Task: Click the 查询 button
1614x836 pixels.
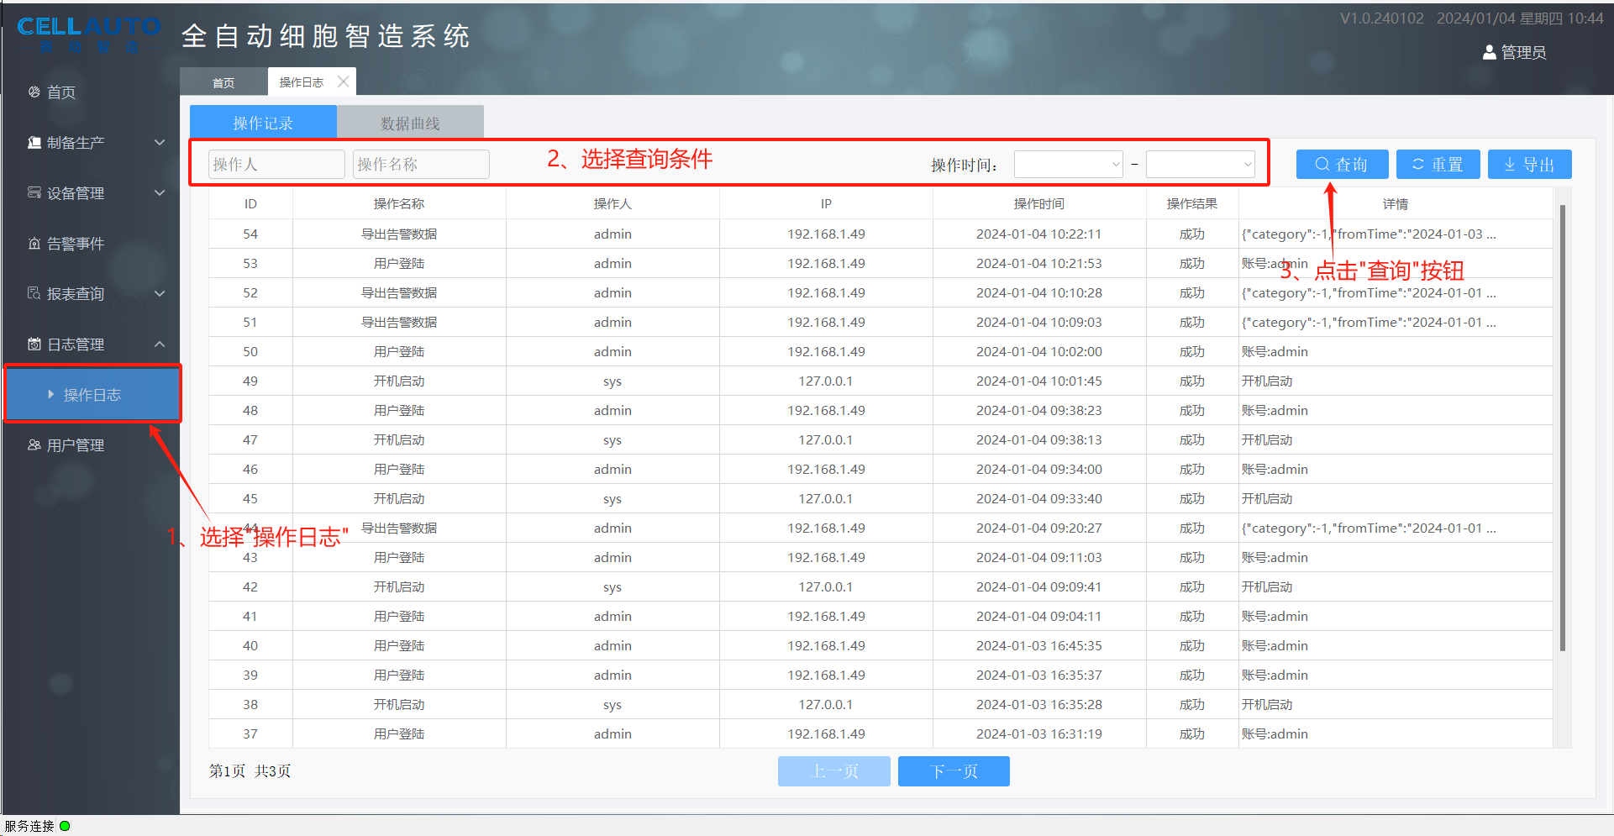Action: tap(1342, 165)
